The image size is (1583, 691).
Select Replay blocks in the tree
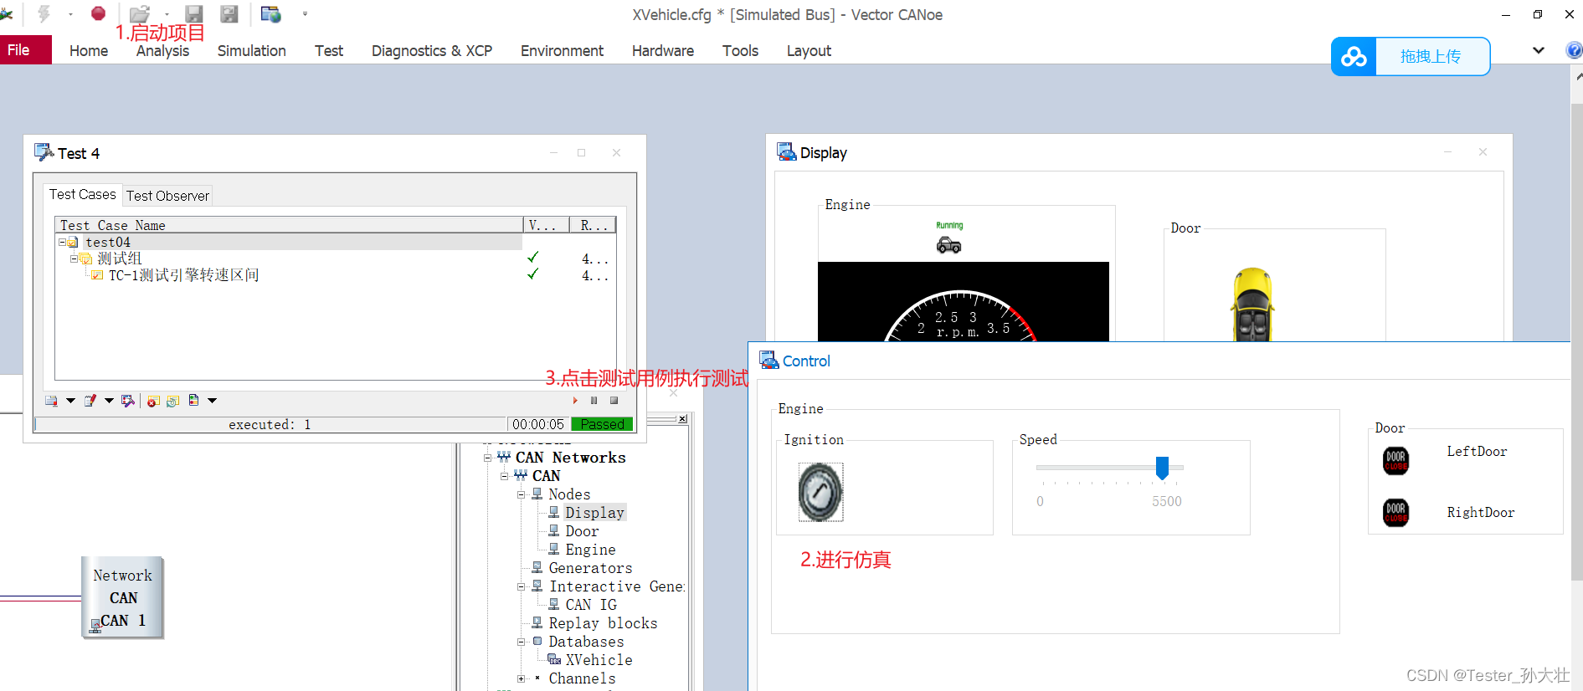click(603, 623)
